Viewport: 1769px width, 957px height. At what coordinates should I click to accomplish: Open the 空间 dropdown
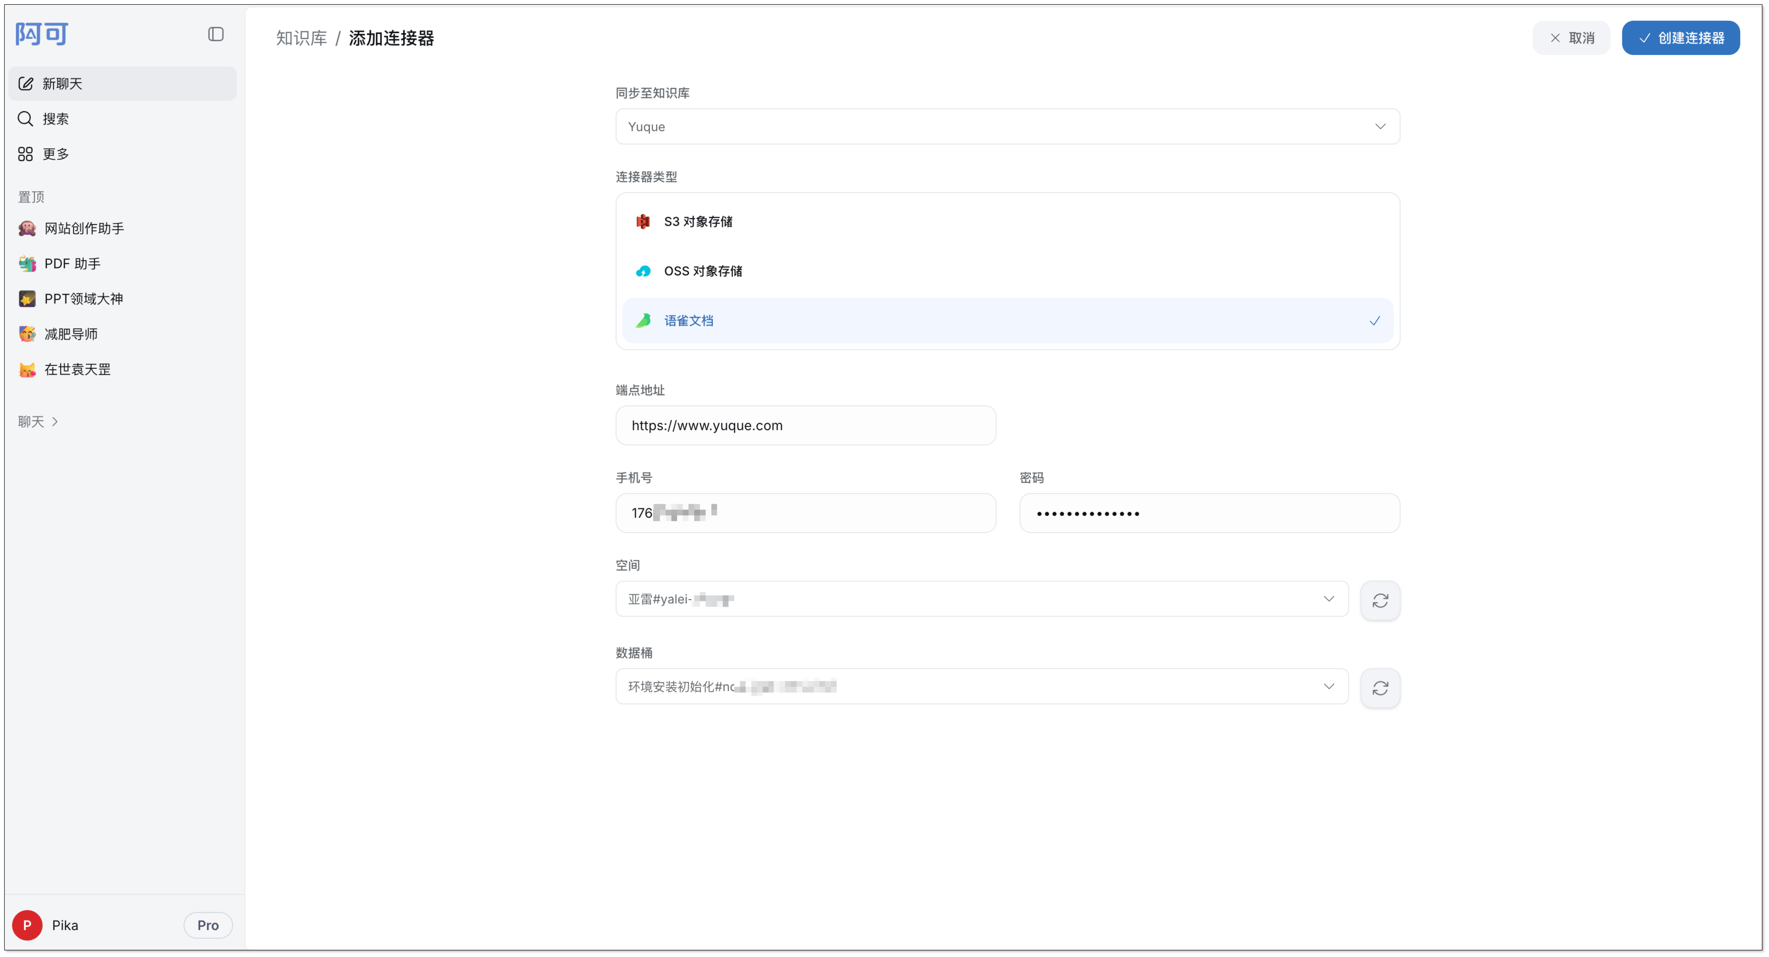982,599
